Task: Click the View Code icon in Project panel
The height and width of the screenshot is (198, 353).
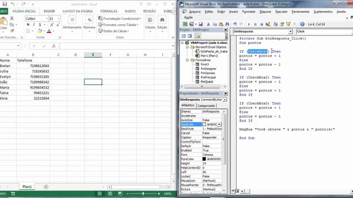Action: [x=184, y=36]
